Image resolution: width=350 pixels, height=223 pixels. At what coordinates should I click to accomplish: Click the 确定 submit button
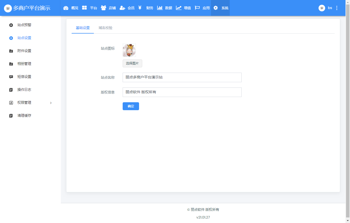[131, 106]
